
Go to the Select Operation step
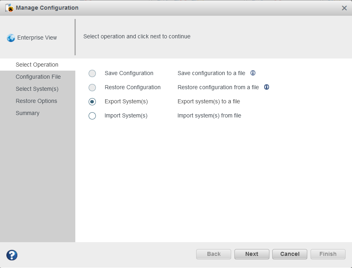(x=37, y=65)
